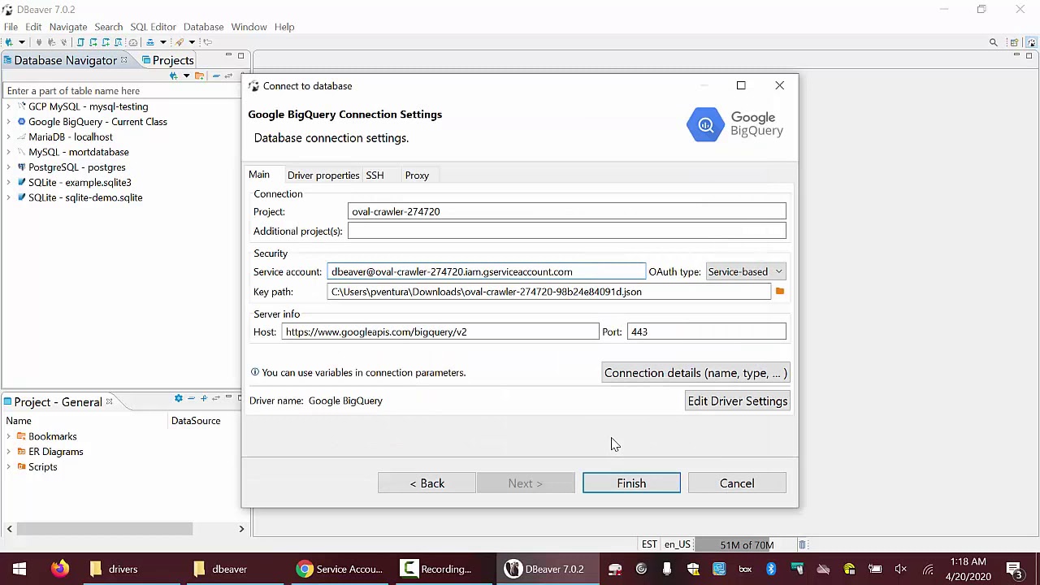1040x585 pixels.
Task: Expand the ER Diagrams folder
Action: (x=9, y=452)
